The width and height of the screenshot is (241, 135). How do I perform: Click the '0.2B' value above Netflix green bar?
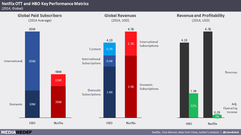coord(217,112)
